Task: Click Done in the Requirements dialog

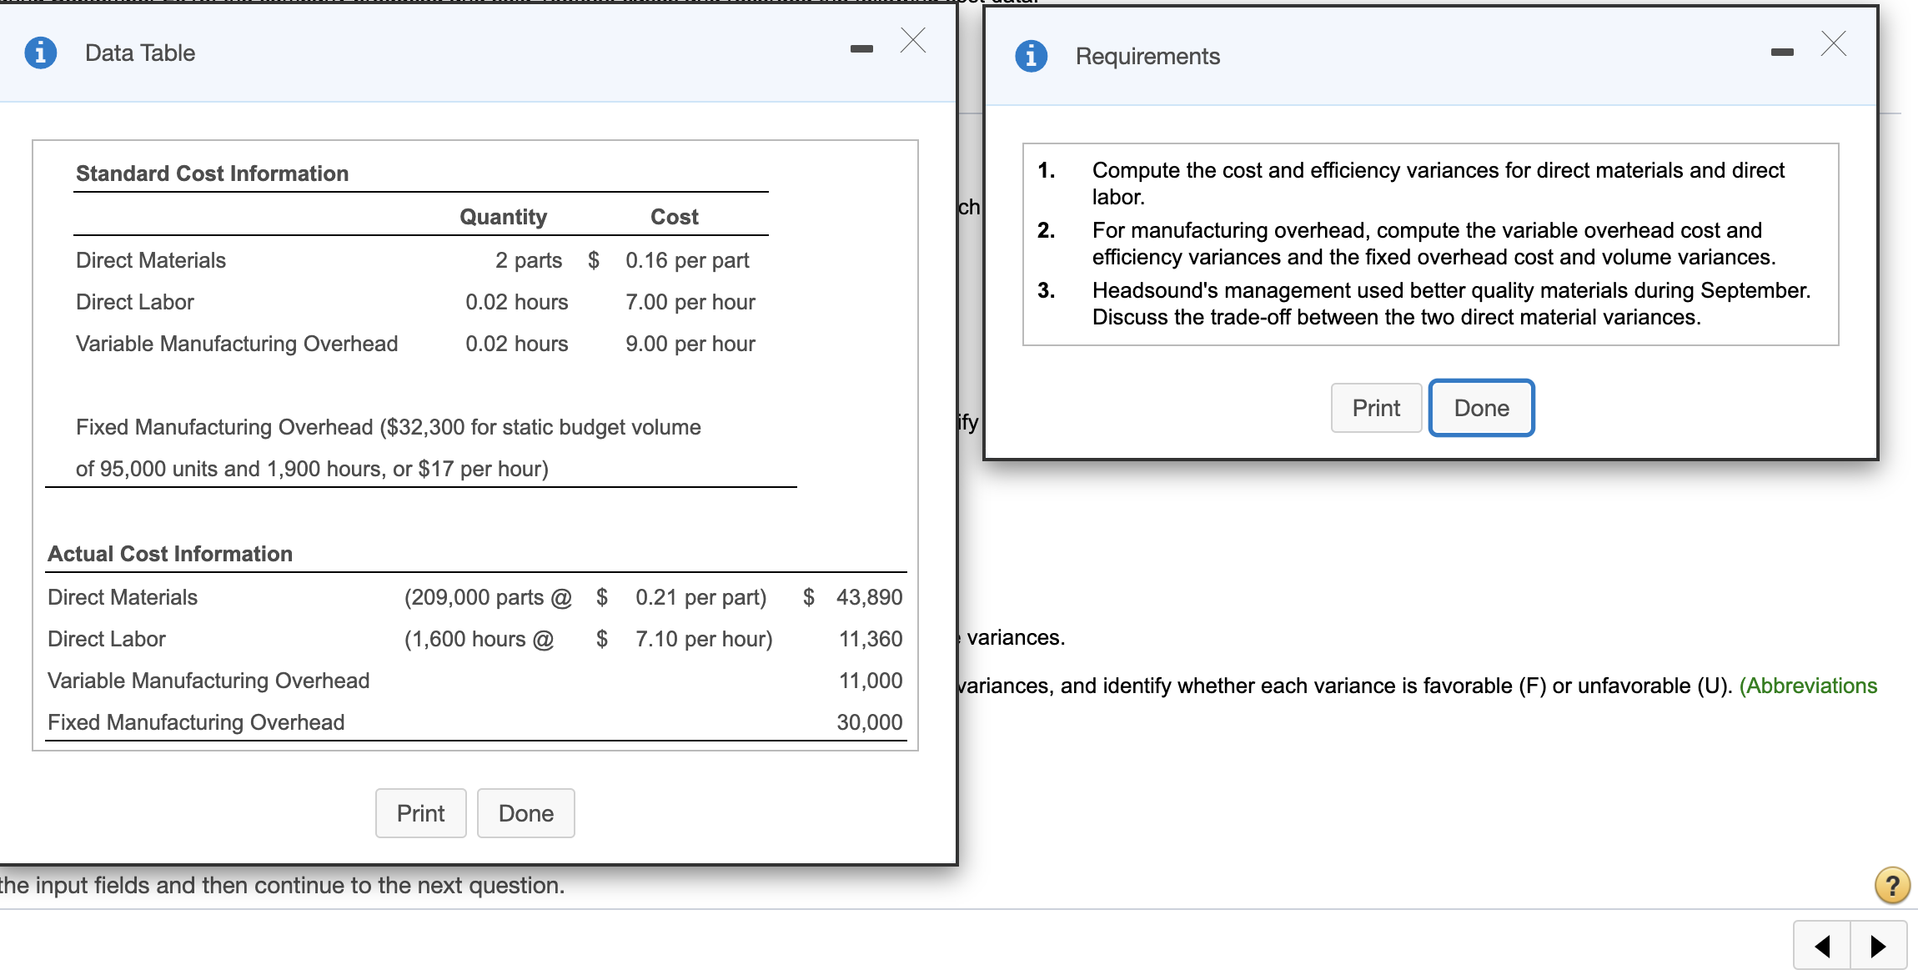Action: [x=1481, y=408]
